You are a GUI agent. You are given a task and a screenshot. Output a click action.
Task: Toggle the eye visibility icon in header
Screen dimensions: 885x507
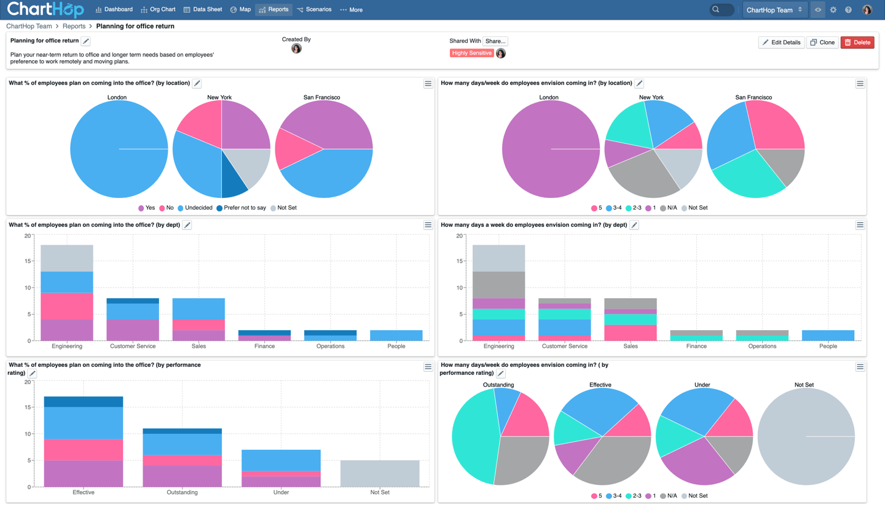818,10
